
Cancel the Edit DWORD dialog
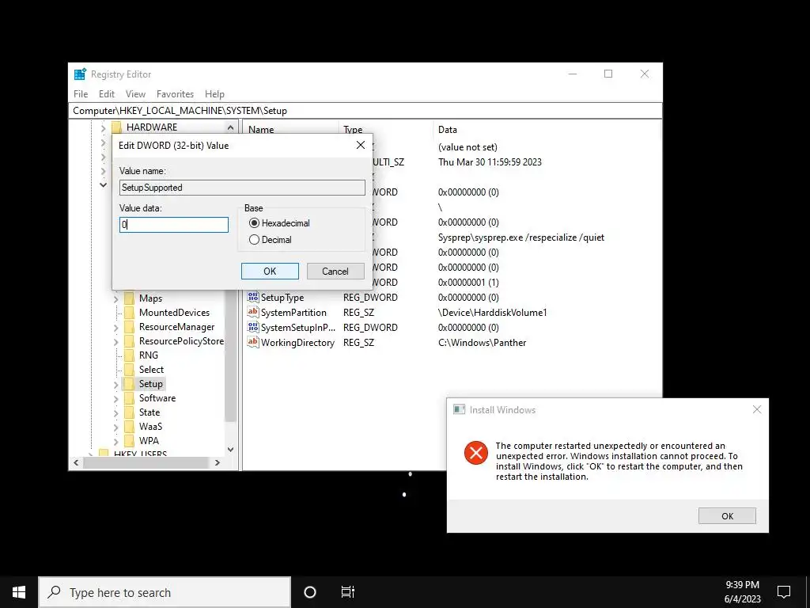335,272
